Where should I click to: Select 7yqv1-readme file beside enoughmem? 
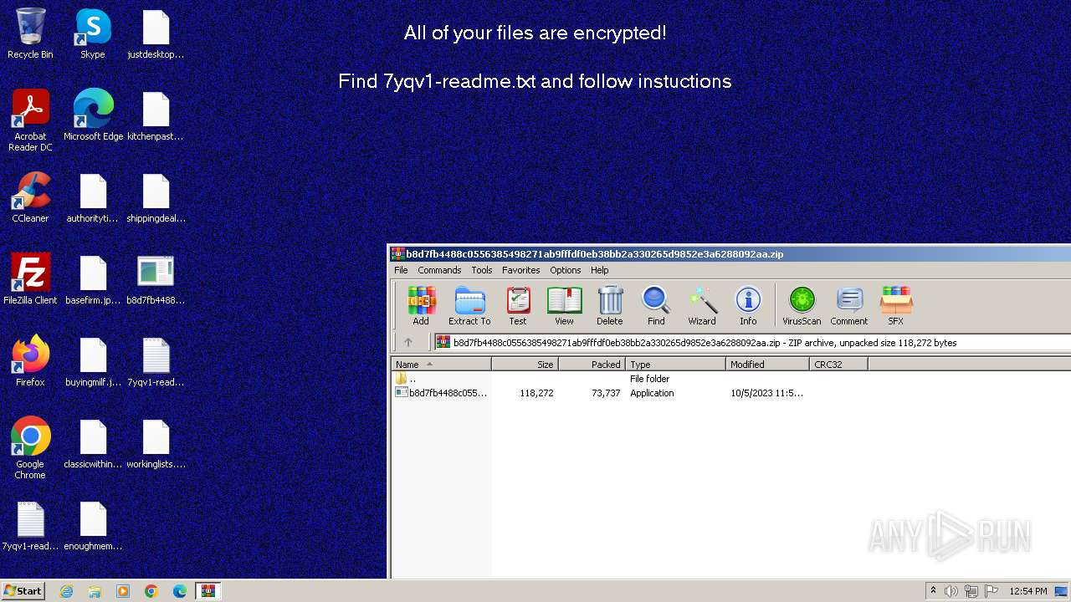tap(30, 525)
